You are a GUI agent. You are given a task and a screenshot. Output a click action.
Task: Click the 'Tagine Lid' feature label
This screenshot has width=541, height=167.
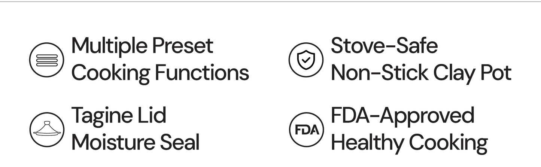pos(119,116)
